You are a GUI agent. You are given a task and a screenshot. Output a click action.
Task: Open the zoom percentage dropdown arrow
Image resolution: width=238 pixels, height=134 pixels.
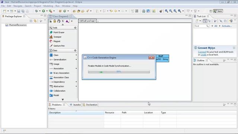coord(183,11)
